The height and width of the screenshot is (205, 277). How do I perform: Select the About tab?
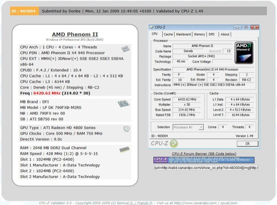225,34
